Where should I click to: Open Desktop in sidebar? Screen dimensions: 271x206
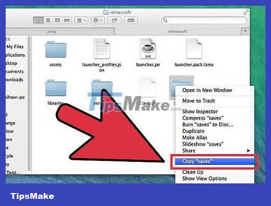coord(11,63)
